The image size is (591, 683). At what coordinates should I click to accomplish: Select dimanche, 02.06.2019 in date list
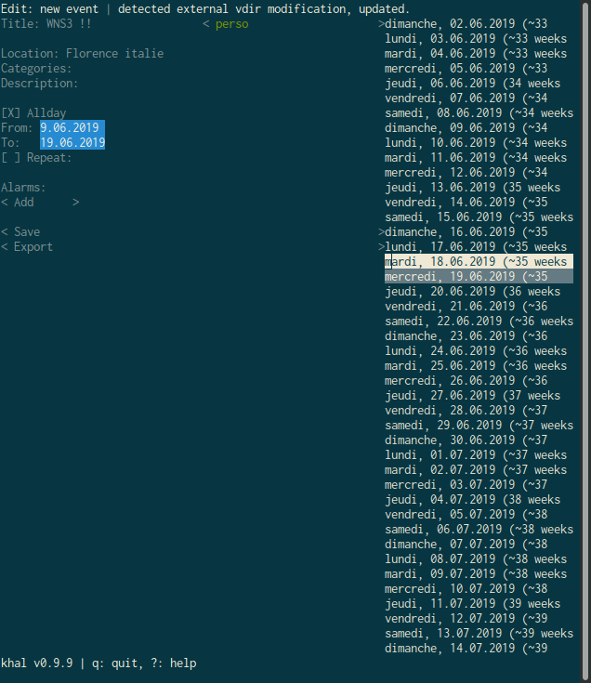coord(479,24)
